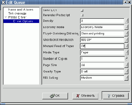Select Тип очереди in the tree
The image size is (132, 105).
click(17, 13)
